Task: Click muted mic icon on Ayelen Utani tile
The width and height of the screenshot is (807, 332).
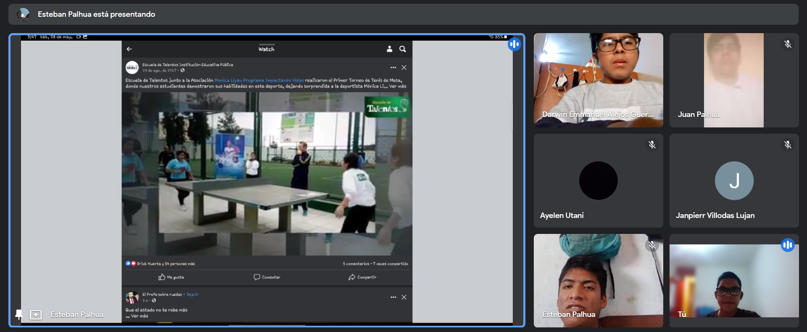Action: 652,145
